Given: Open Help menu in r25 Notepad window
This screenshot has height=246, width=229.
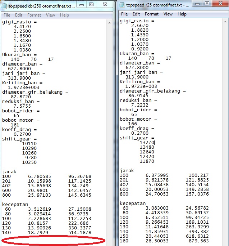Looking at the screenshot, I should (182, 14).
